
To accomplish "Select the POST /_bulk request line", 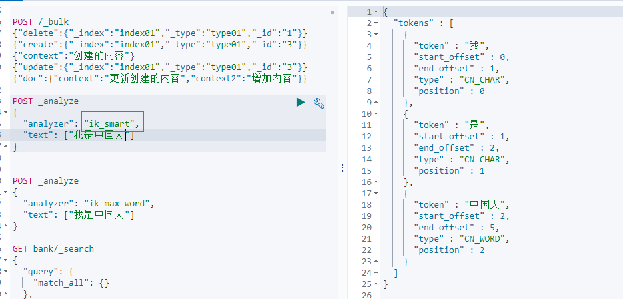I will pos(41,22).
